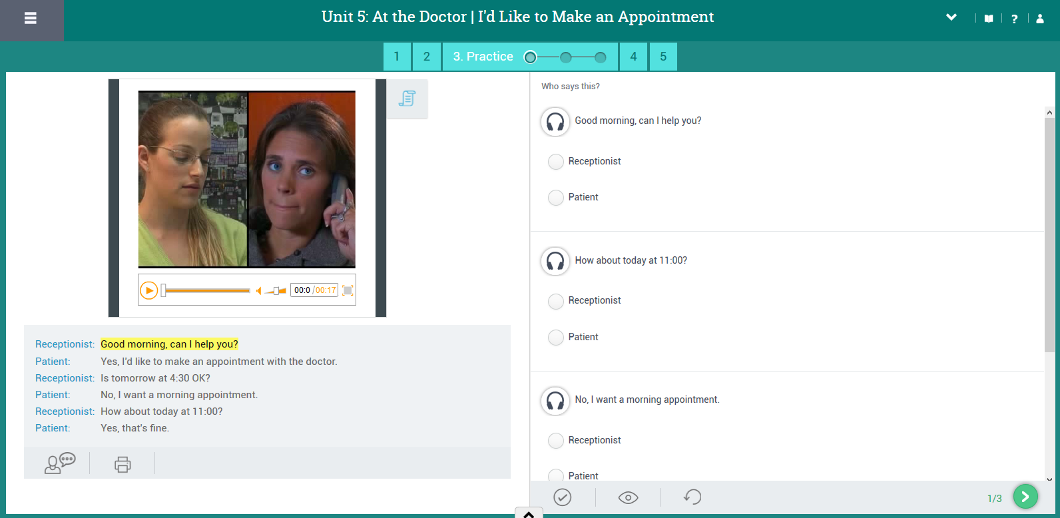Open the user profile icon
This screenshot has width=1060, height=518.
coord(1040,19)
